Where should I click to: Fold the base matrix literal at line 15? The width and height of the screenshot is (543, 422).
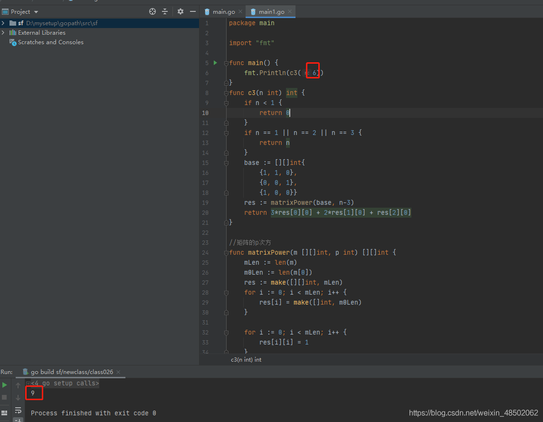[x=226, y=163]
